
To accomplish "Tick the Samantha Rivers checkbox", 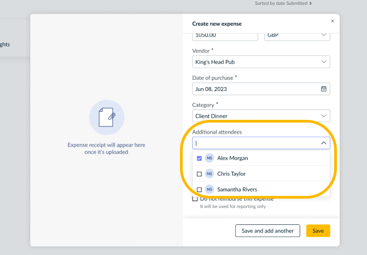I will [199, 189].
